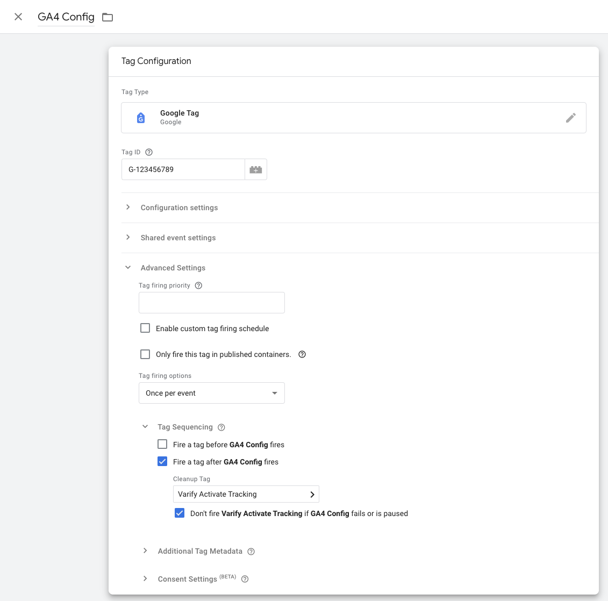Open help for Tag ID

[149, 152]
